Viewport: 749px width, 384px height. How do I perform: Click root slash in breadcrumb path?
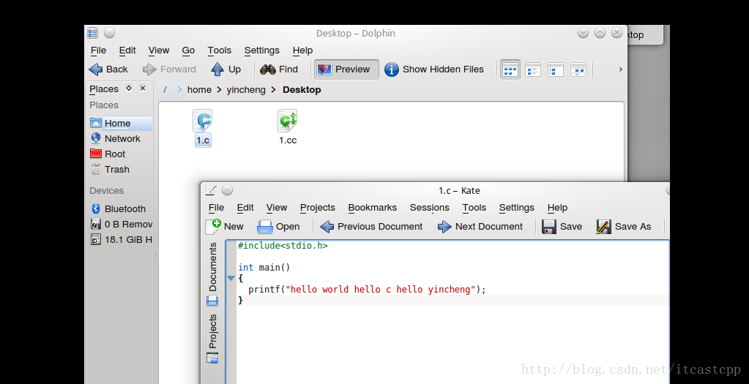pos(165,90)
